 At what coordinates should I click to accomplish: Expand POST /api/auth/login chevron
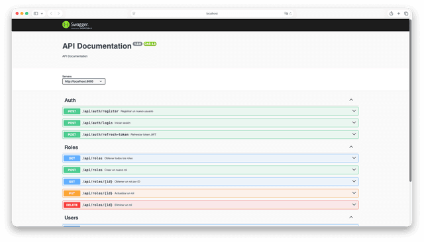tap(354, 122)
